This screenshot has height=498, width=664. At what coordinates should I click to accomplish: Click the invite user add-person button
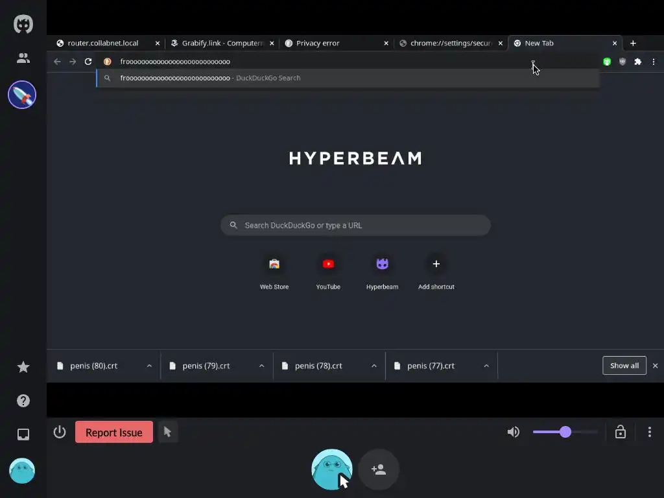(x=379, y=469)
